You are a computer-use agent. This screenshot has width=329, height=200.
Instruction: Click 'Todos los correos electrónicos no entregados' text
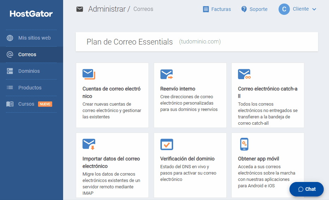268,113
